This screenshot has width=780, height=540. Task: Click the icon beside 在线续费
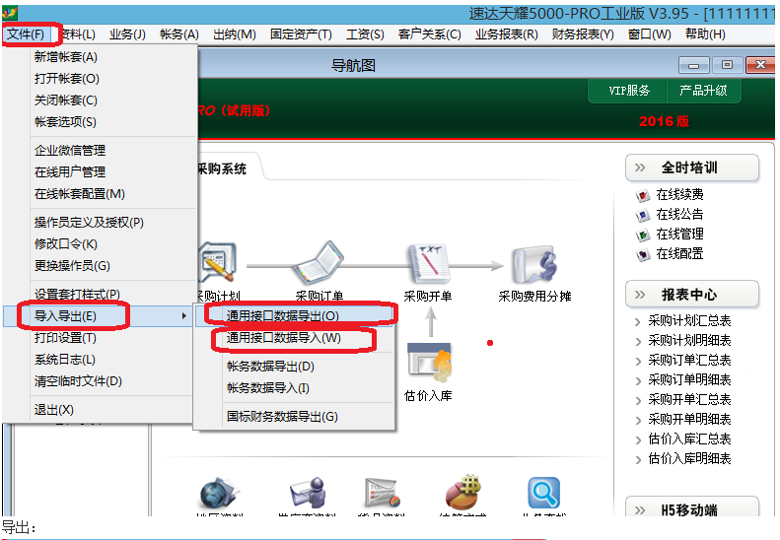[x=643, y=195]
